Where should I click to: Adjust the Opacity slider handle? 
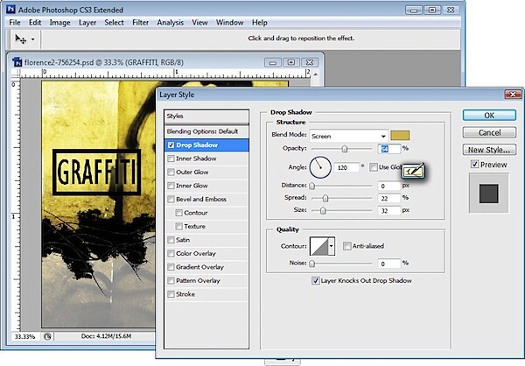pos(345,149)
